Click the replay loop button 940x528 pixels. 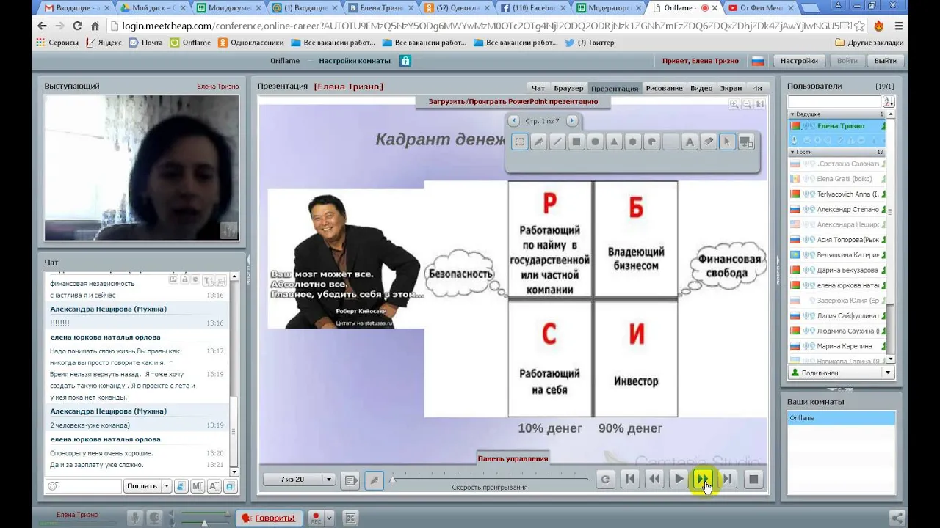click(x=605, y=480)
